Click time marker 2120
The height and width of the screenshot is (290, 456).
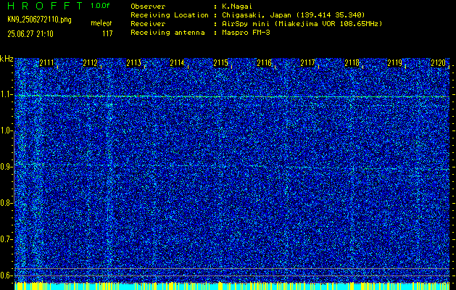tap(439, 63)
